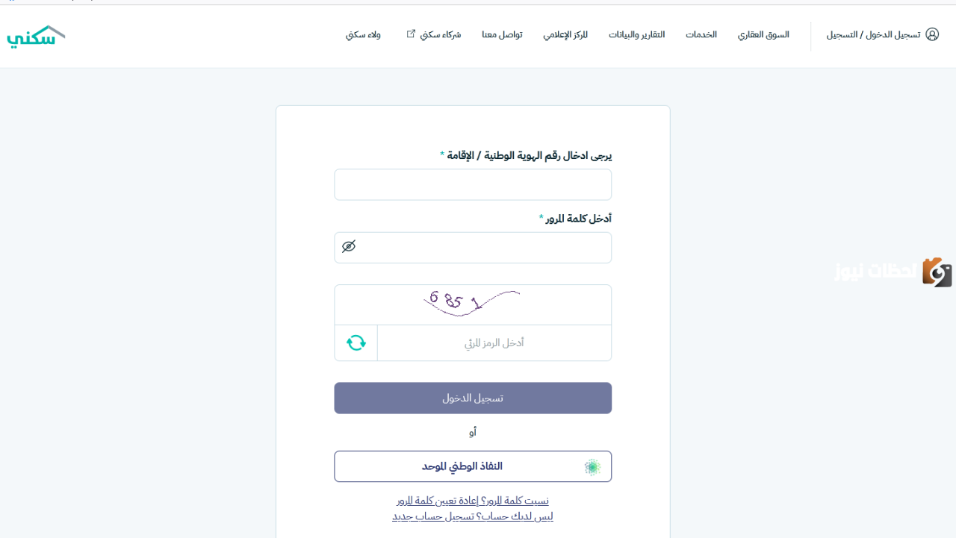Click the Nafath green emblem icon
The image size is (956, 538).
[x=592, y=467]
